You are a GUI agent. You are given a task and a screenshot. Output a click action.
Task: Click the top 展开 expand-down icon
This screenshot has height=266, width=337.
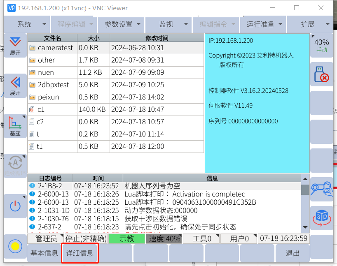click(15, 45)
